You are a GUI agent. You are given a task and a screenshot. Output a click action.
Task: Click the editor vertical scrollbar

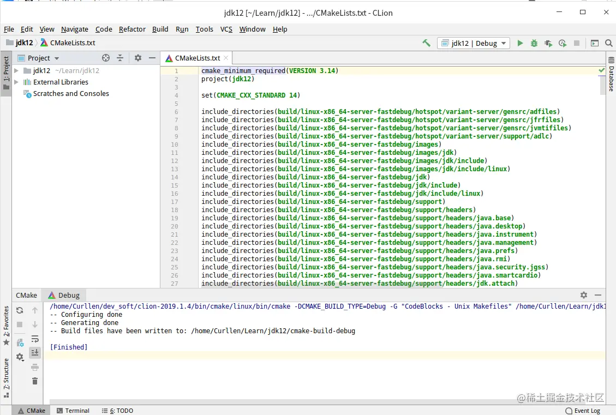[x=603, y=85]
